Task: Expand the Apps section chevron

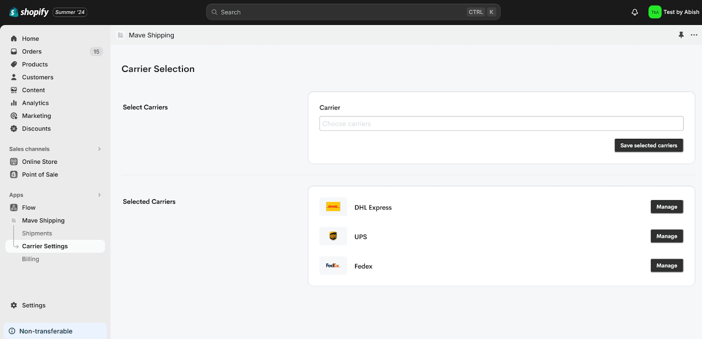Action: (100, 195)
